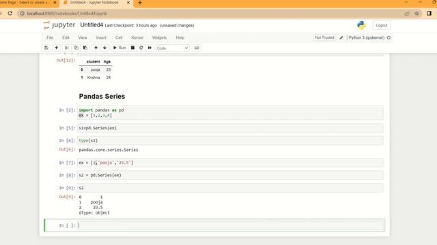Open the cell type Code dropdown
Screen dimensions: 437x245
click(x=172, y=48)
